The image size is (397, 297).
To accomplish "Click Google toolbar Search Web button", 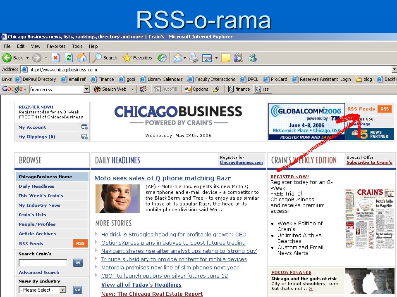I will click(x=110, y=89).
